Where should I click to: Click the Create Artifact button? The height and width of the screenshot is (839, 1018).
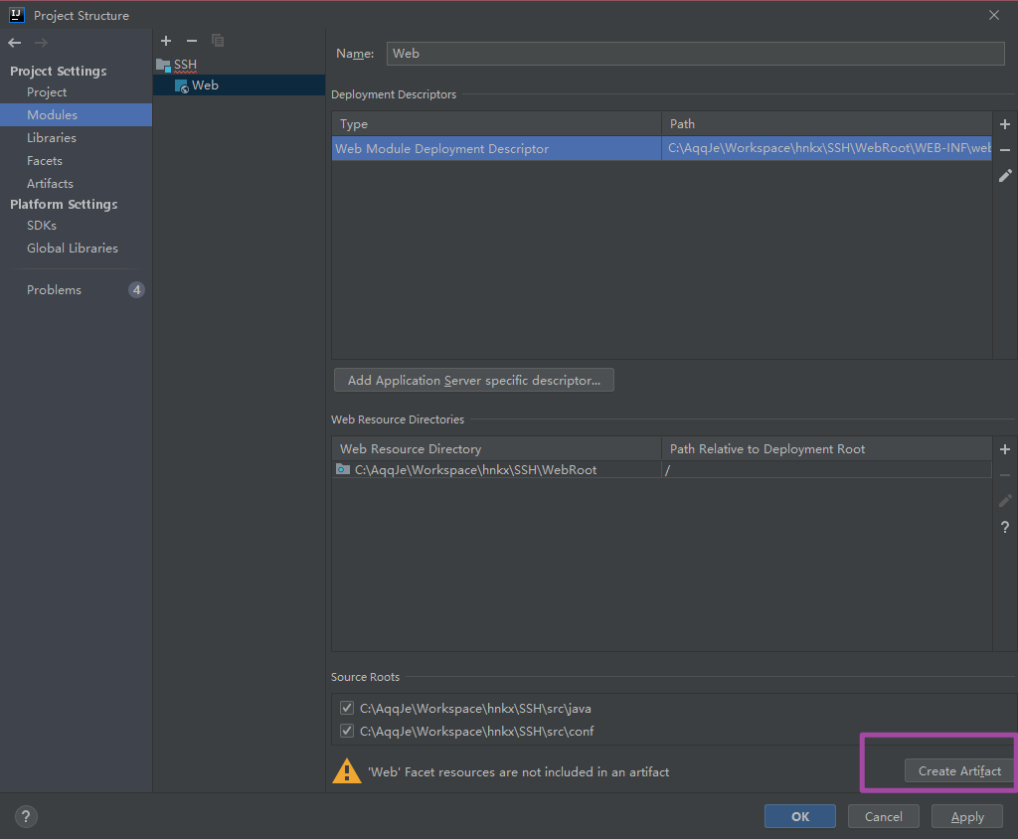[959, 770]
